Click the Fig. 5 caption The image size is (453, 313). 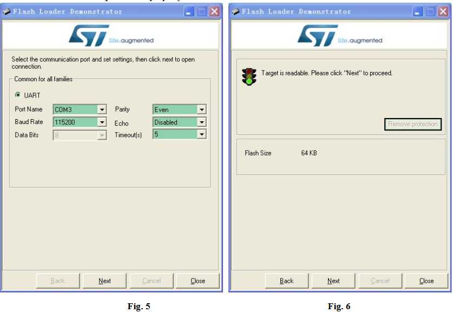tap(139, 306)
